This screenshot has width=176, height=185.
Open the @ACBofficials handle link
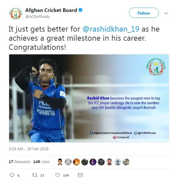coord(37,17)
